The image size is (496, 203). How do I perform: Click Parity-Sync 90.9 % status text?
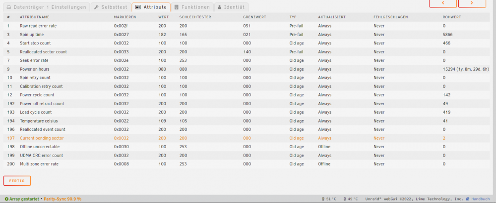(x=62, y=199)
